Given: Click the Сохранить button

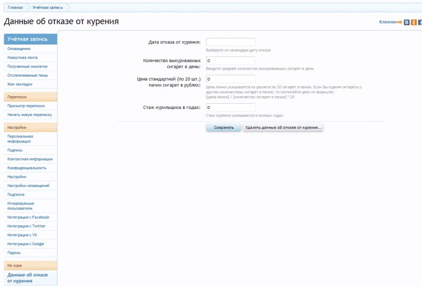Looking at the screenshot, I should coord(223,128).
